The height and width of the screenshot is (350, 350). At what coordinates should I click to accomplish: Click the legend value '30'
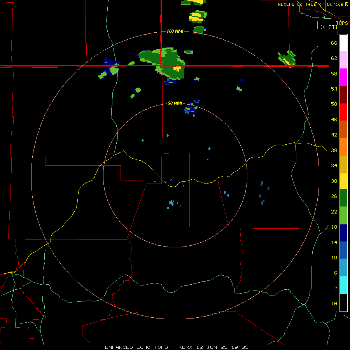(x=334, y=181)
